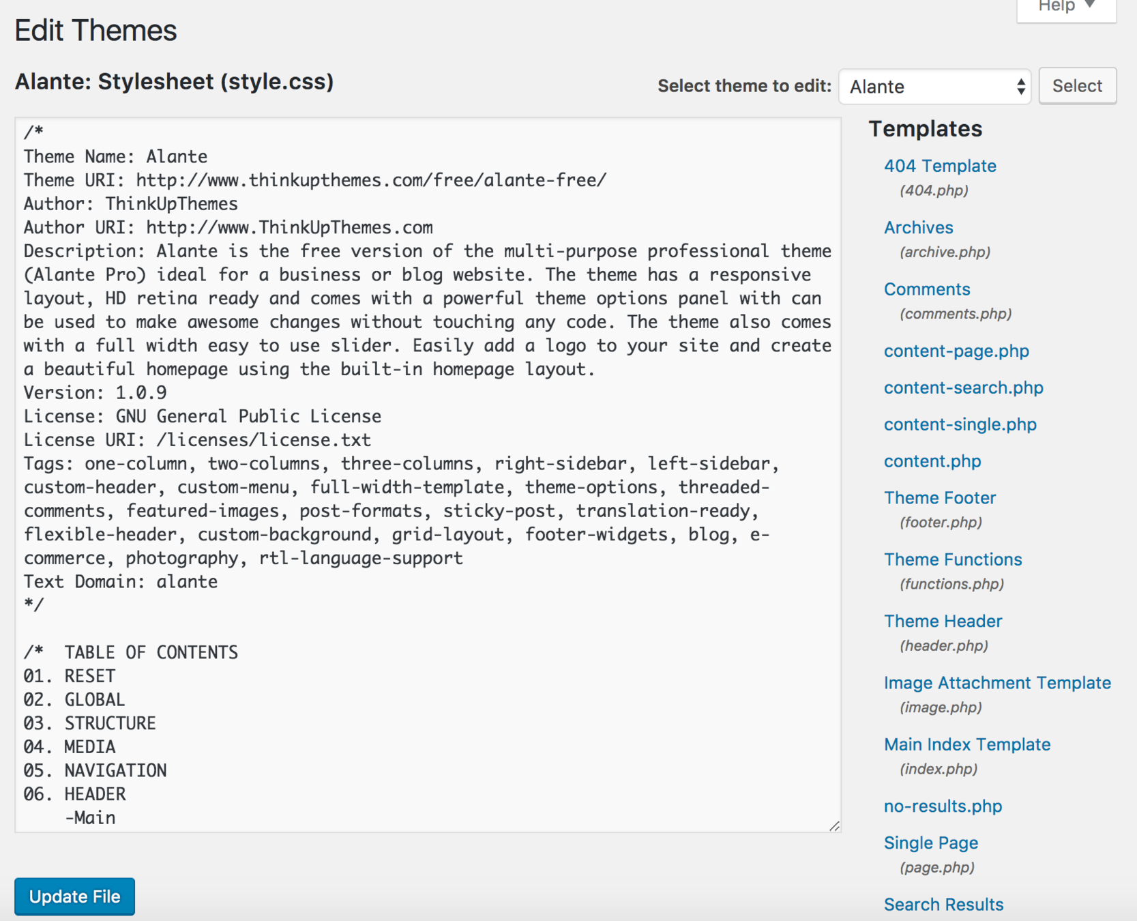Click the 'Author: ThinkUpThemes' line
Viewport: 1137px width, 921px height.
[x=131, y=204]
